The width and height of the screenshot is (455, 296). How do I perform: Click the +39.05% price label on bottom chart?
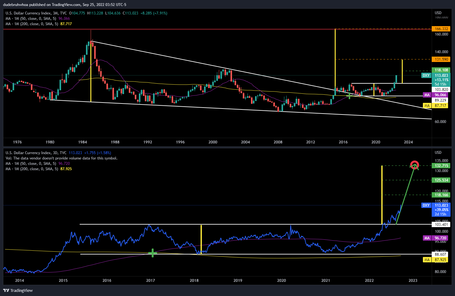point(441,210)
